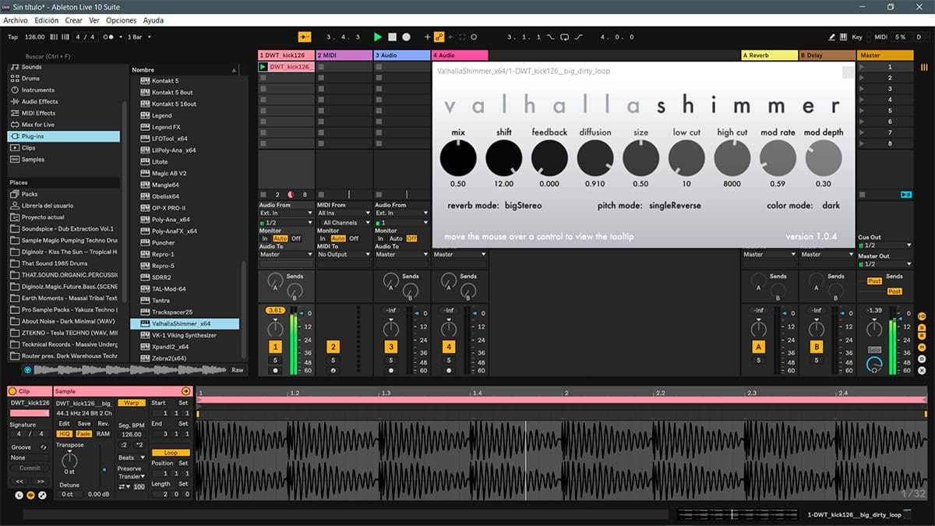Select the A Reverb return track header

point(769,55)
